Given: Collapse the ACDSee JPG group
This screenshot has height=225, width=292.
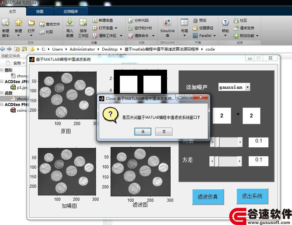Looking at the screenshot, I should [2, 81].
